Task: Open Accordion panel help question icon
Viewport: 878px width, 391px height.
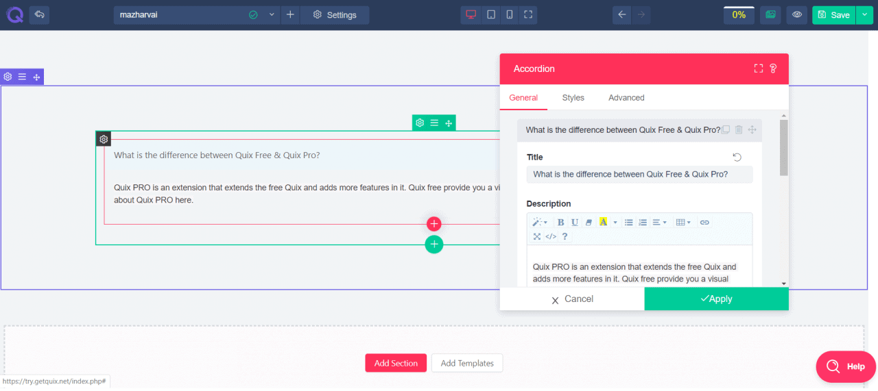Action: click(x=773, y=68)
